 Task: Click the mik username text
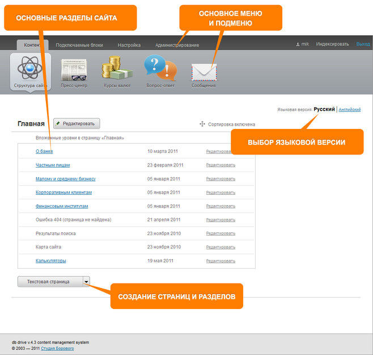[305, 44]
